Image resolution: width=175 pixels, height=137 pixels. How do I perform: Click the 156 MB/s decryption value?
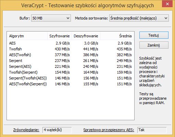(91, 78)
